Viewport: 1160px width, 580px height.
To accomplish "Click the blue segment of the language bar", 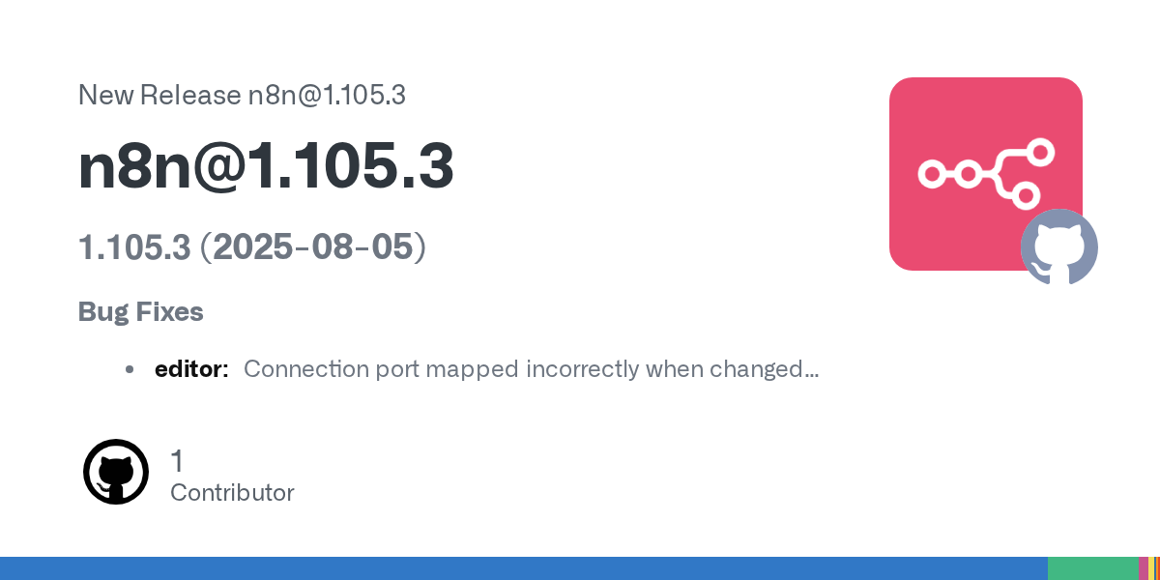I will (x=522, y=568).
